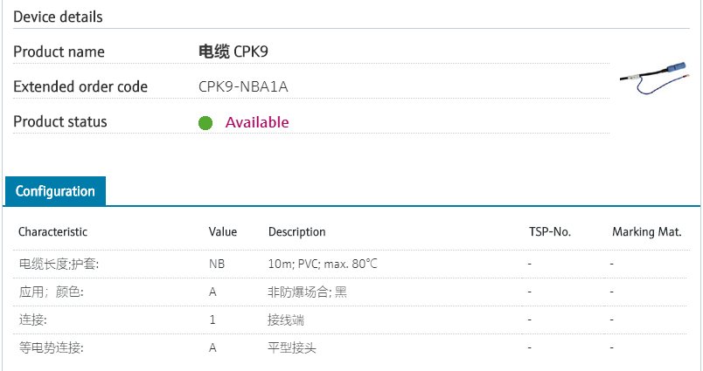Click the NB value cell
703x371 pixels.
(217, 264)
